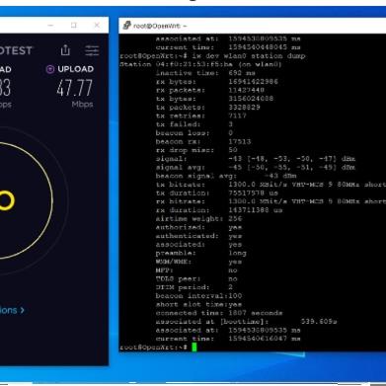This screenshot has width=386, height=386.
Task: Click the share results icon in Speedtest
Action: pos(65,50)
